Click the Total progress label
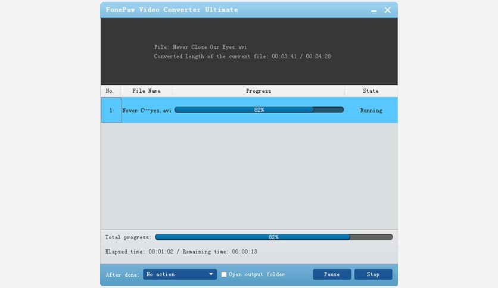This screenshot has height=288, width=498. click(x=128, y=237)
